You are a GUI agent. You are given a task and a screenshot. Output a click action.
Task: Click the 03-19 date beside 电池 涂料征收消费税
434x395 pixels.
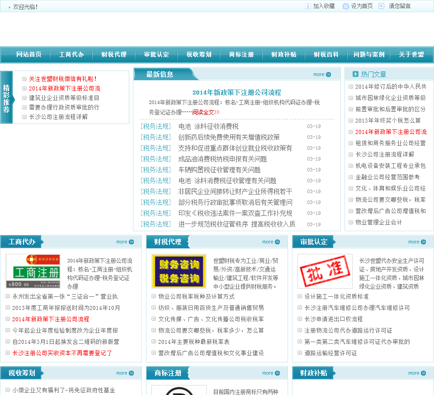314,127
